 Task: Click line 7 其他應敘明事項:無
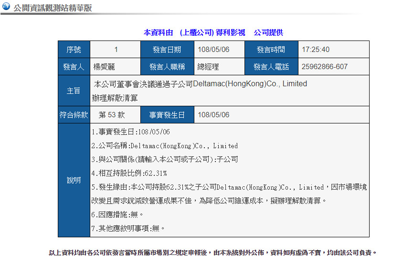point(128,228)
